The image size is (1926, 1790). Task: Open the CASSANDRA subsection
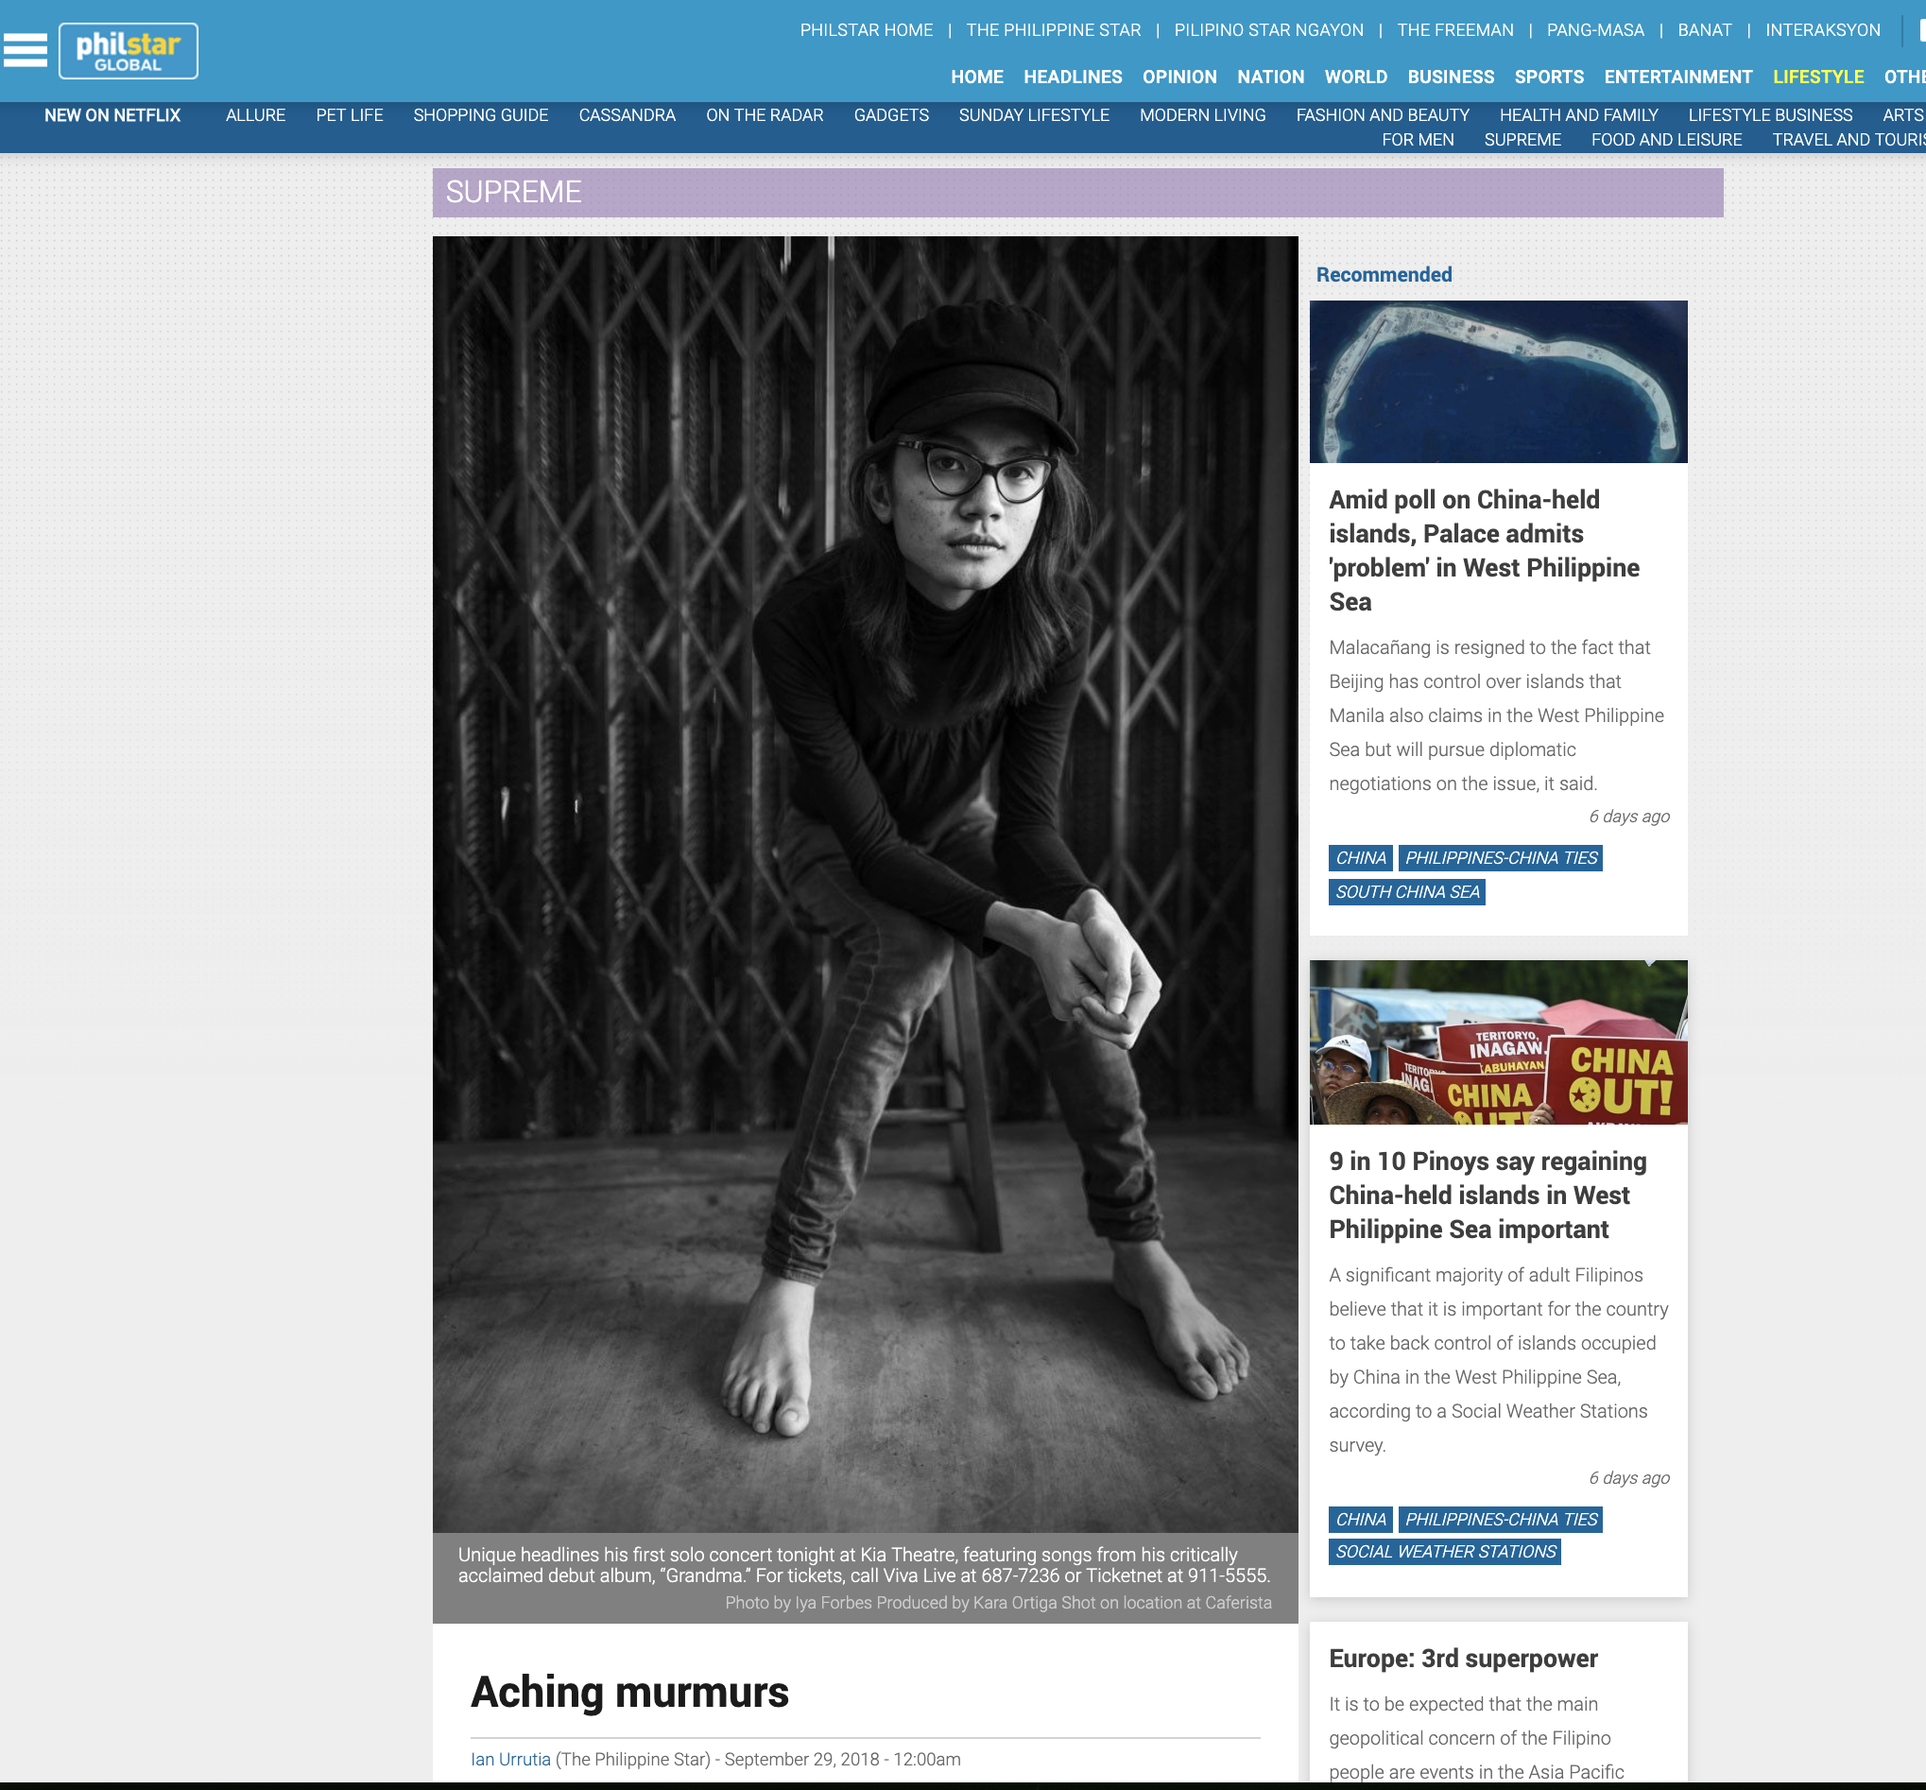(x=627, y=115)
